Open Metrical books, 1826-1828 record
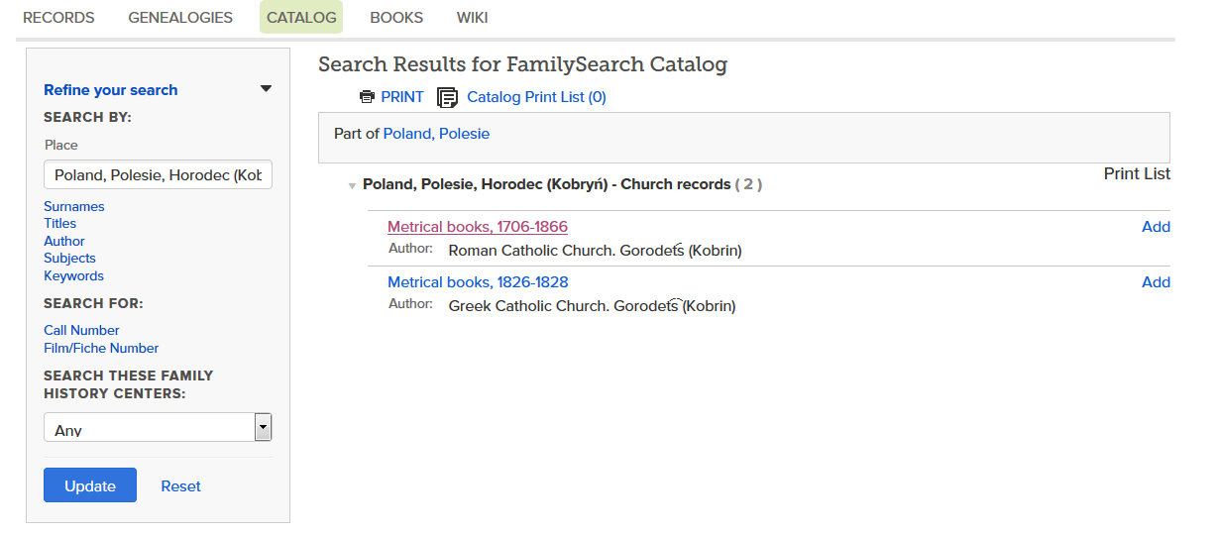The height and width of the screenshot is (535, 1217). pos(478,282)
